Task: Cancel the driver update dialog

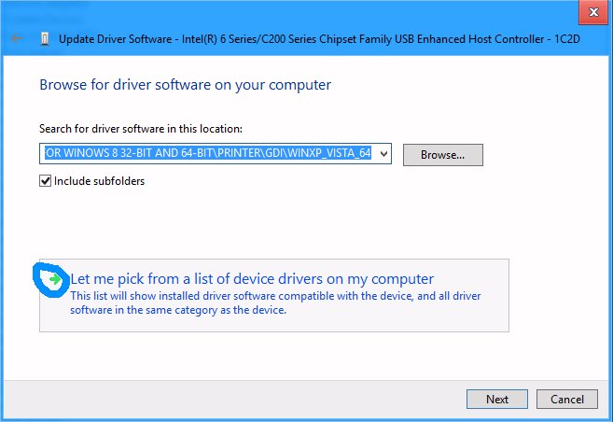Action: click(567, 399)
